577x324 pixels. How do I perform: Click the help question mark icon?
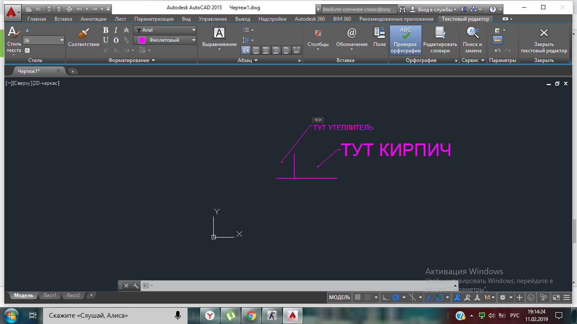click(x=493, y=9)
